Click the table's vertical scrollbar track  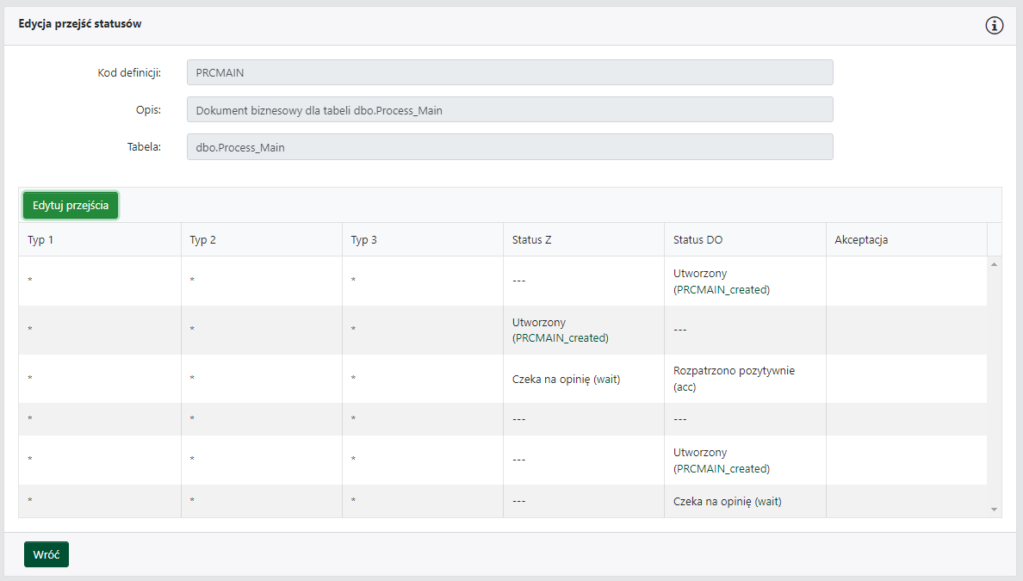pyautogui.click(x=995, y=387)
